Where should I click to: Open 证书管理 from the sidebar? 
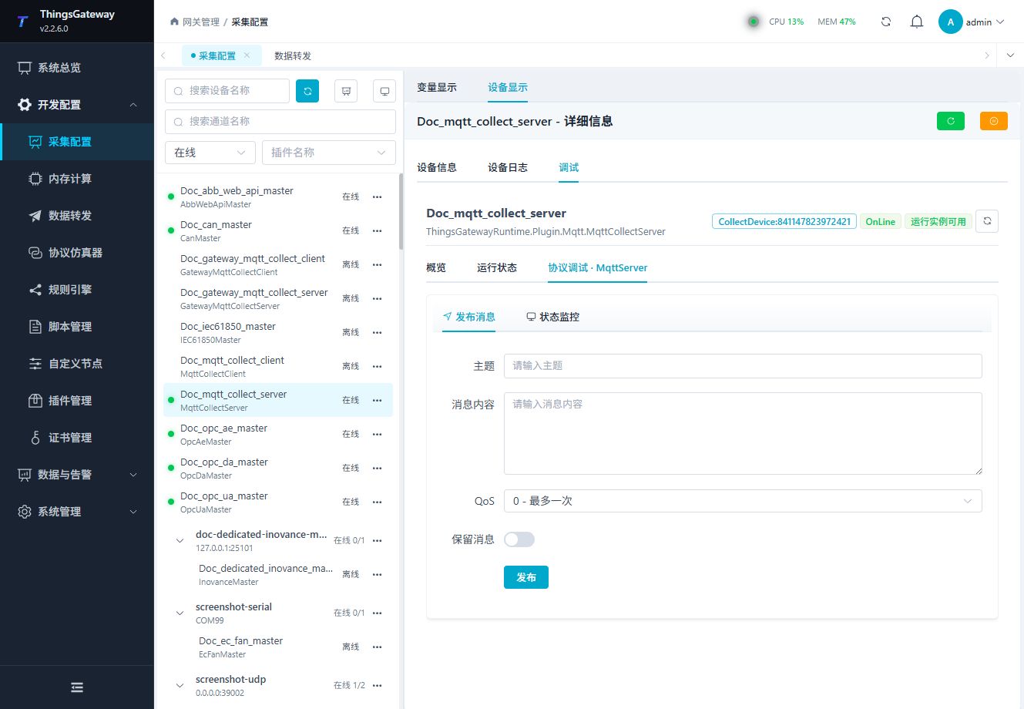click(77, 438)
